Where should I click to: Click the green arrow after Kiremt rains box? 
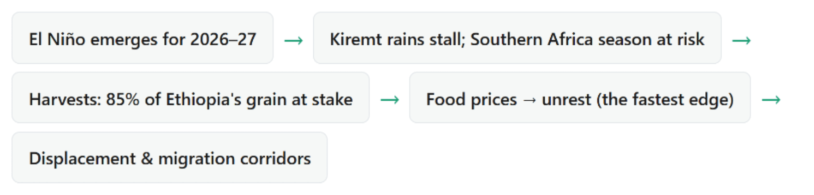(x=741, y=41)
